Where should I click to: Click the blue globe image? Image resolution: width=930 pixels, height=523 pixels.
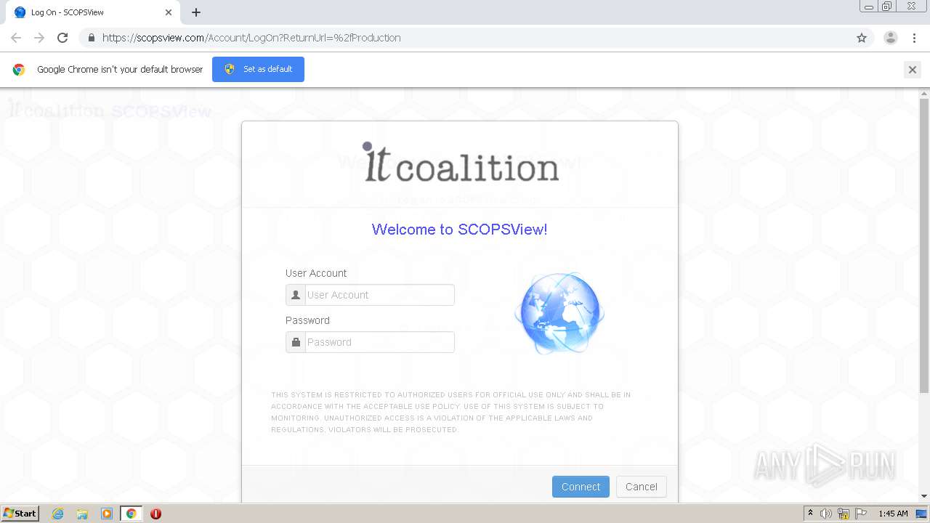559,313
